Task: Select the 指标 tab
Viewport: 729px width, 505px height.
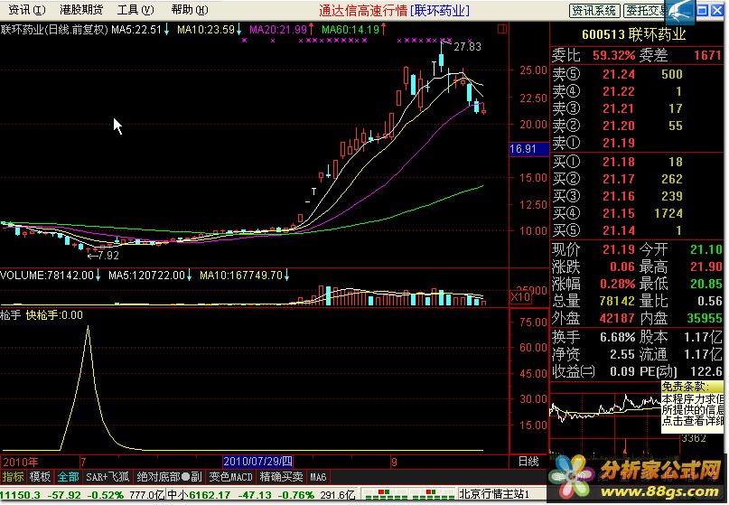Action: (13, 477)
